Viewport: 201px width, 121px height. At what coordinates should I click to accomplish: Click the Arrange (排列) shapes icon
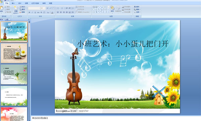coord(112,9)
